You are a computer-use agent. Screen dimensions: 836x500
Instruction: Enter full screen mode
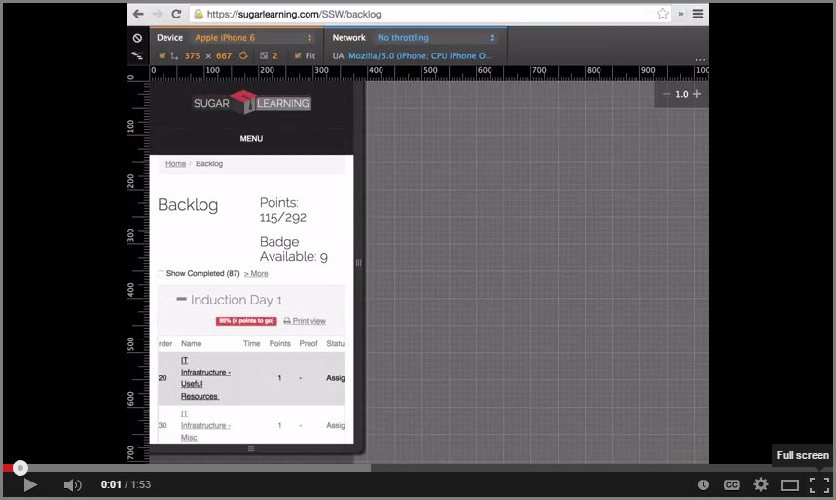coord(818,484)
